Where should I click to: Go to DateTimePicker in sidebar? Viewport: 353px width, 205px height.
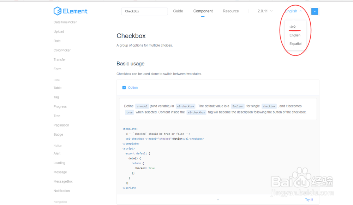click(x=65, y=22)
